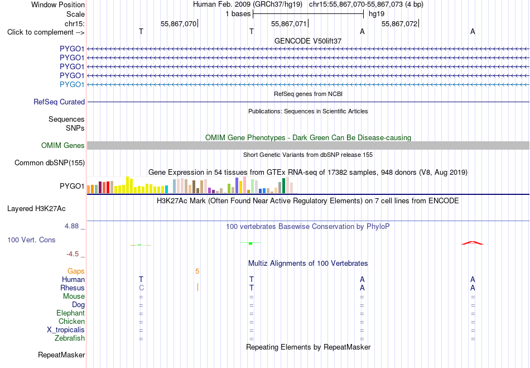The image size is (530, 368).
Task: Click the 'Gaps' alignment row label
Action: (76, 271)
